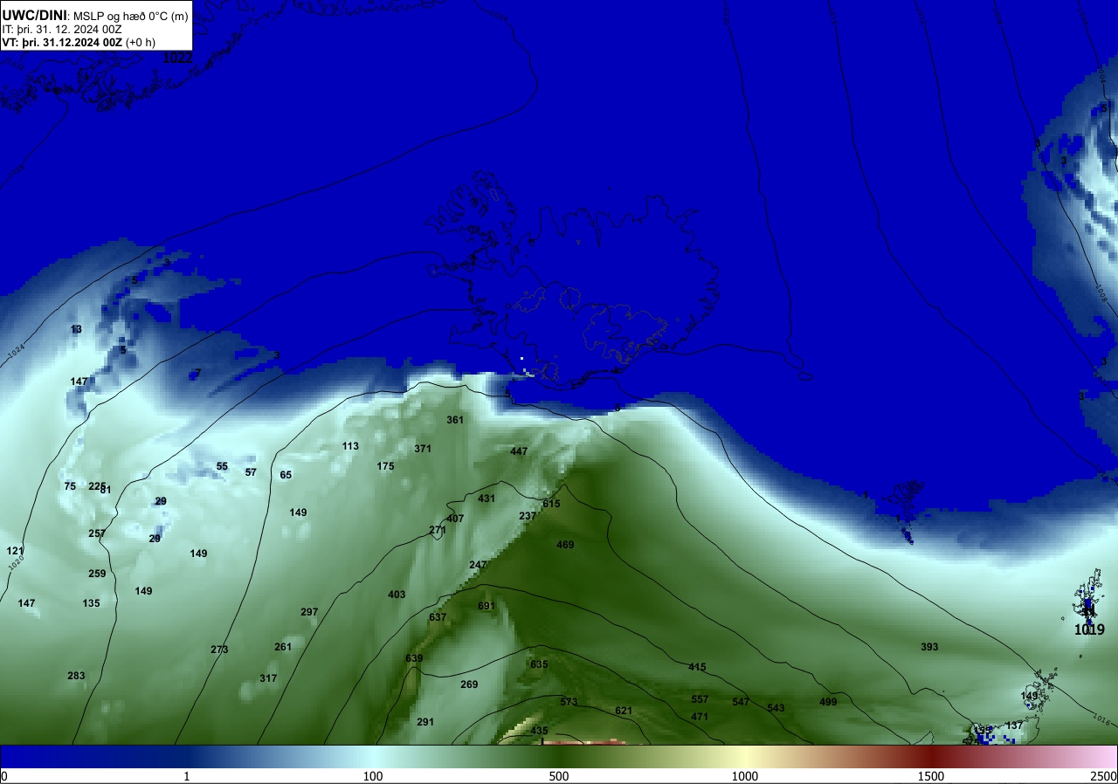Click the 75 height value
This screenshot has width=1118, height=784.
70,486
